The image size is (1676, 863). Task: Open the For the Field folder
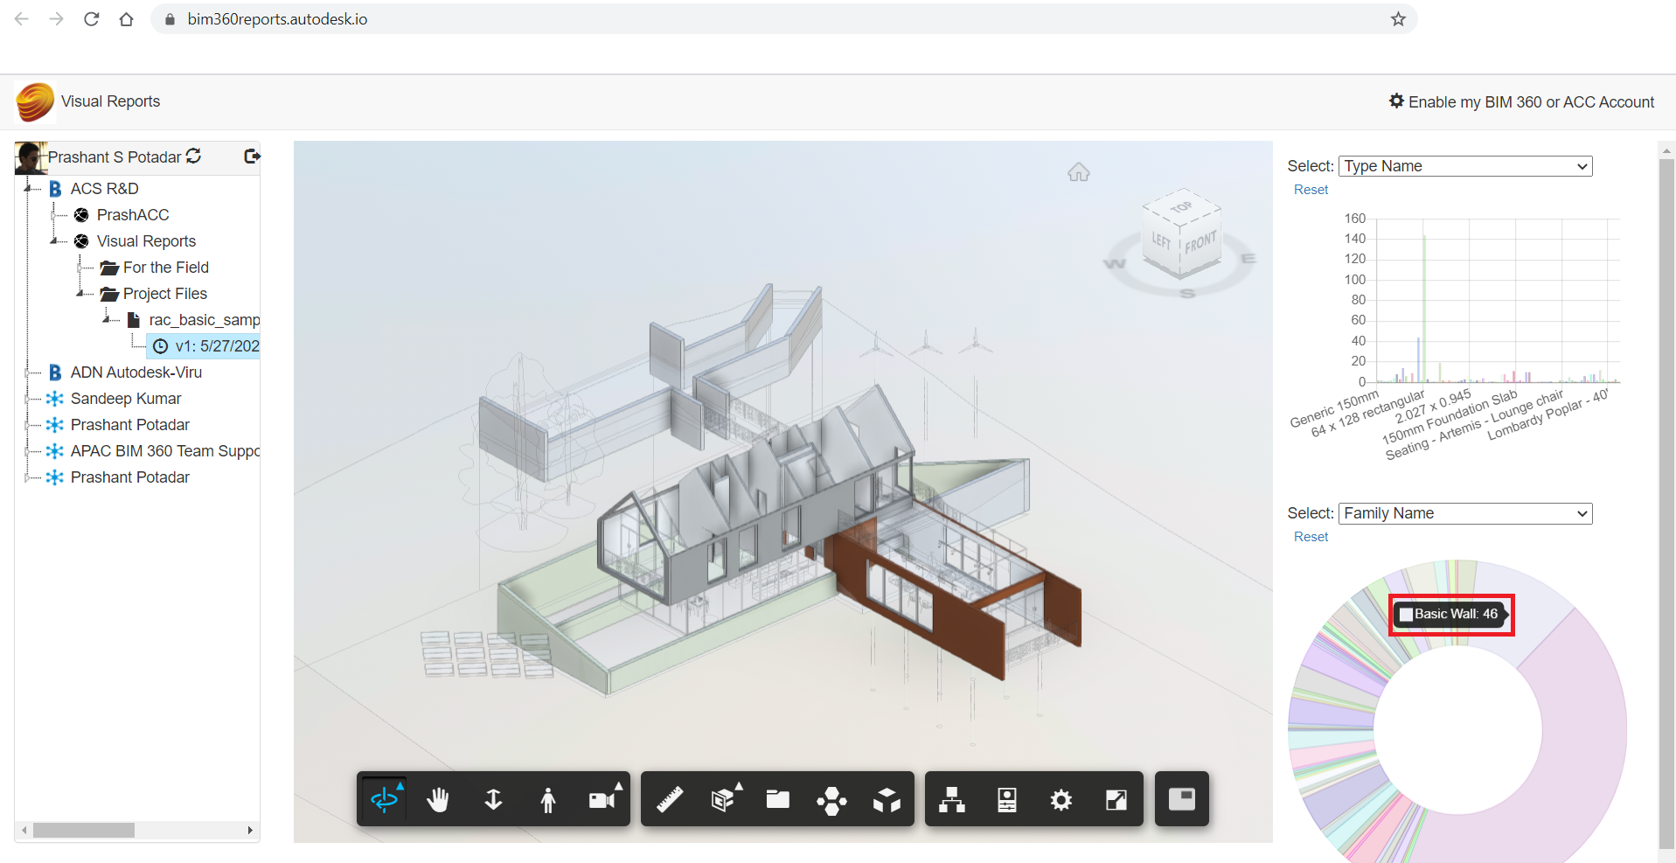pos(166,268)
